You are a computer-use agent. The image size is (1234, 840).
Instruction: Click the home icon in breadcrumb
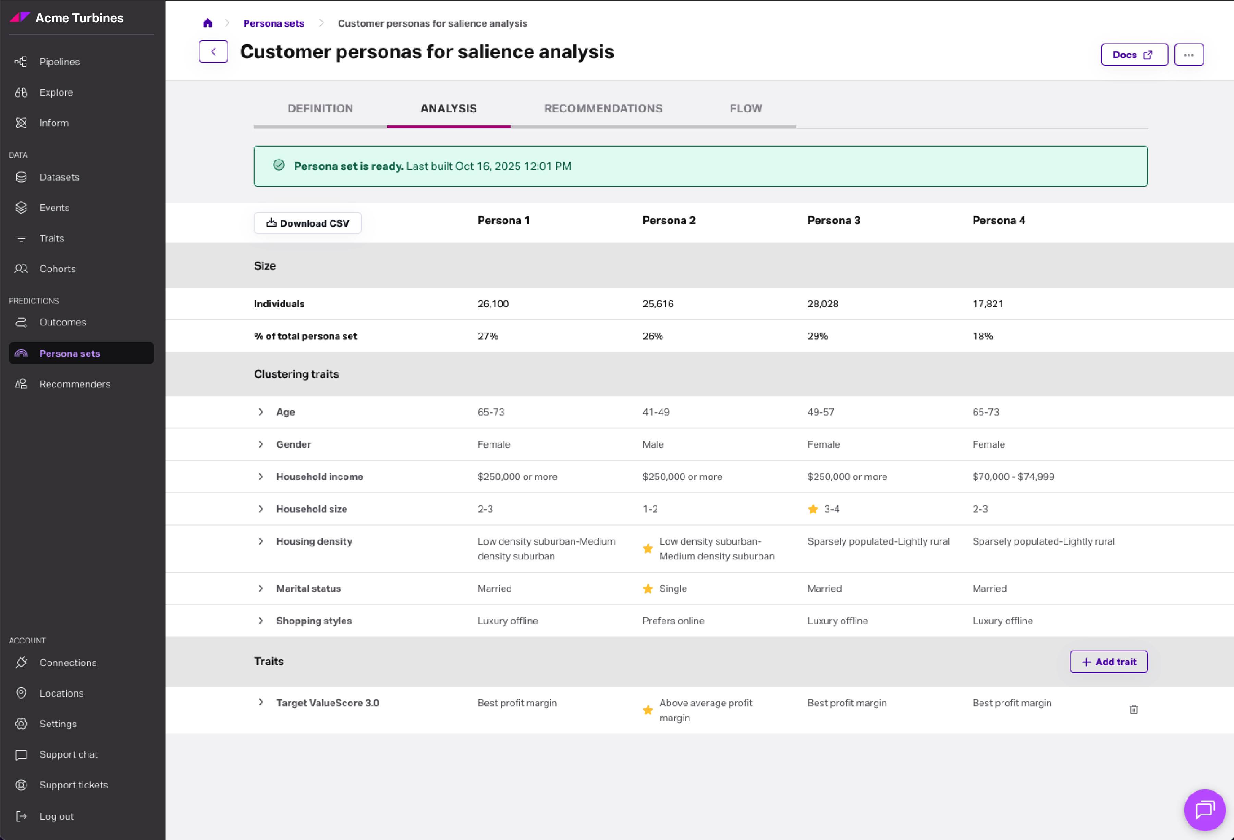[208, 23]
